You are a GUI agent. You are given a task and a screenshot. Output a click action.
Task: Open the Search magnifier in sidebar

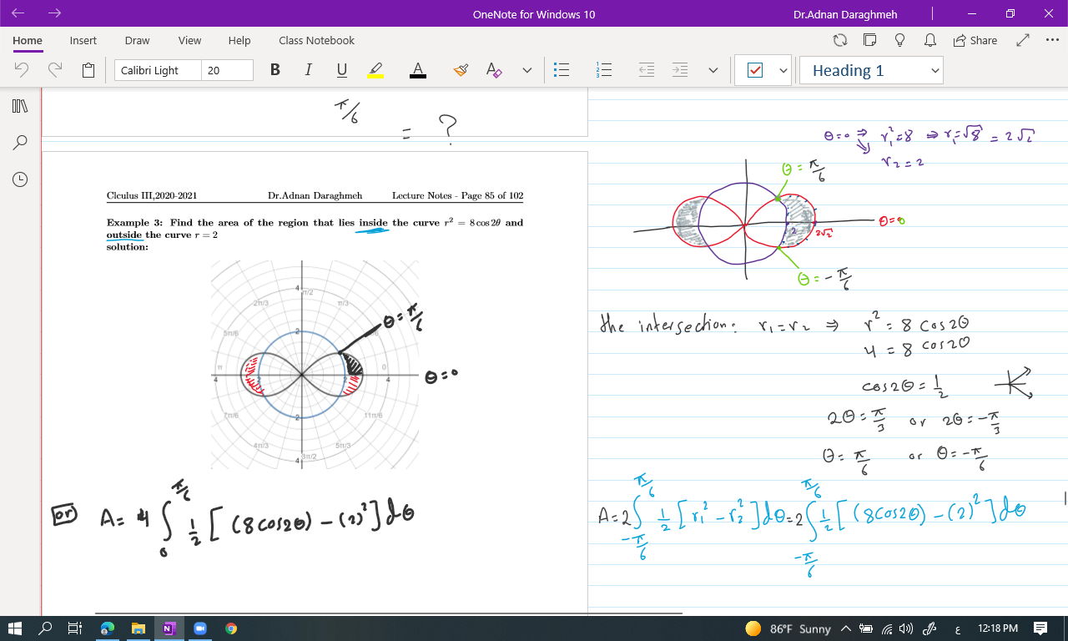pos(20,143)
